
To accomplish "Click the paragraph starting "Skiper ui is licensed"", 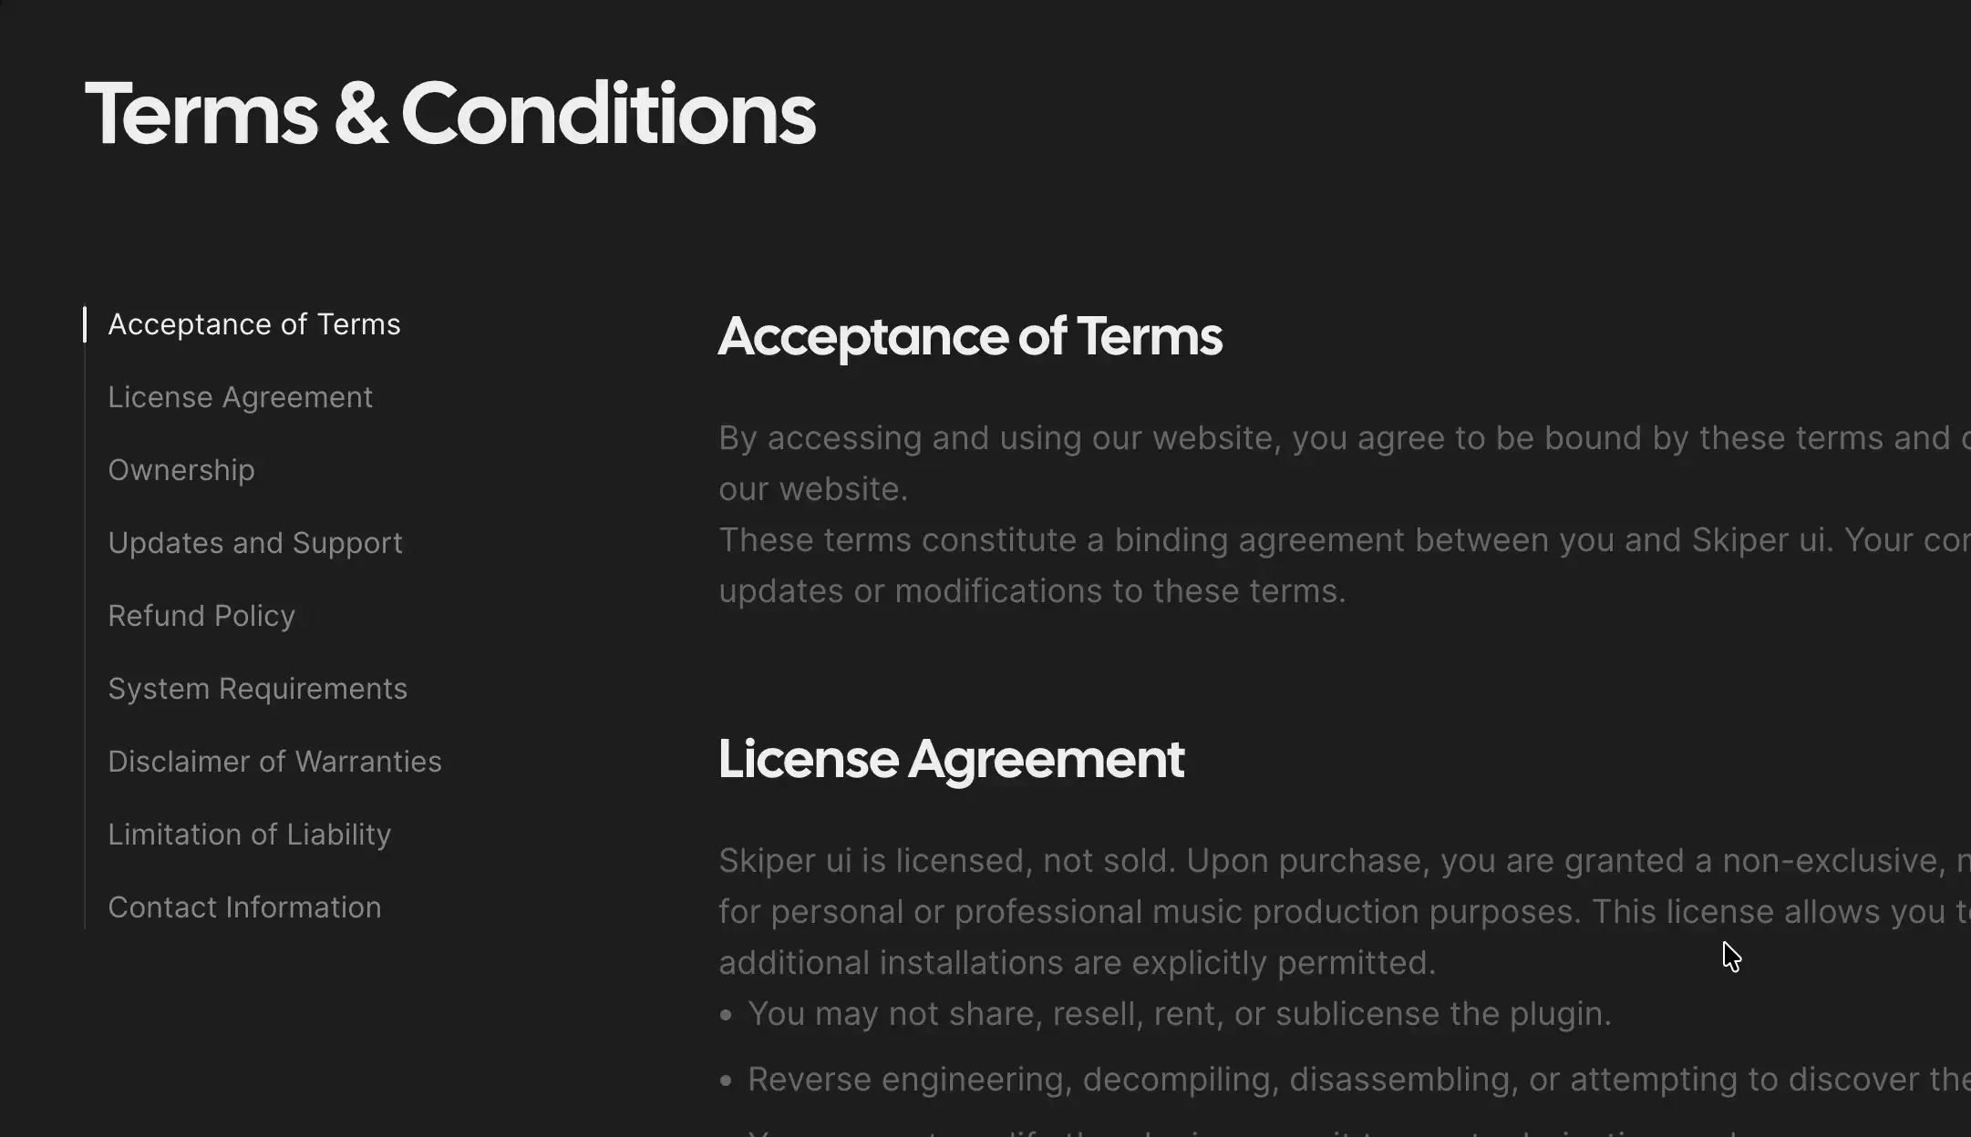I will click(1276, 862).
